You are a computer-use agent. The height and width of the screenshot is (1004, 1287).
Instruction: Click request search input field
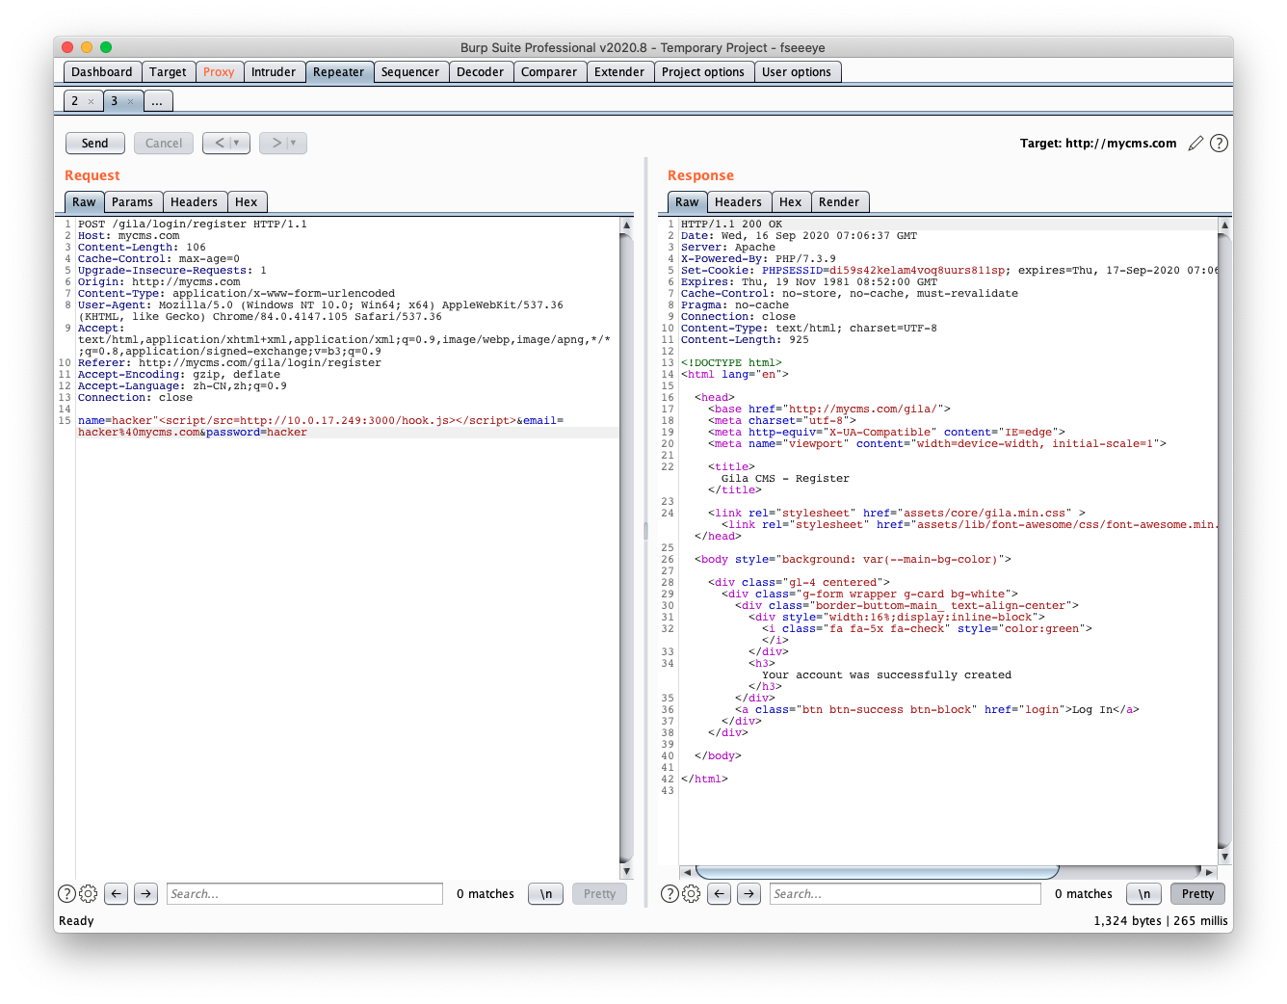click(304, 894)
